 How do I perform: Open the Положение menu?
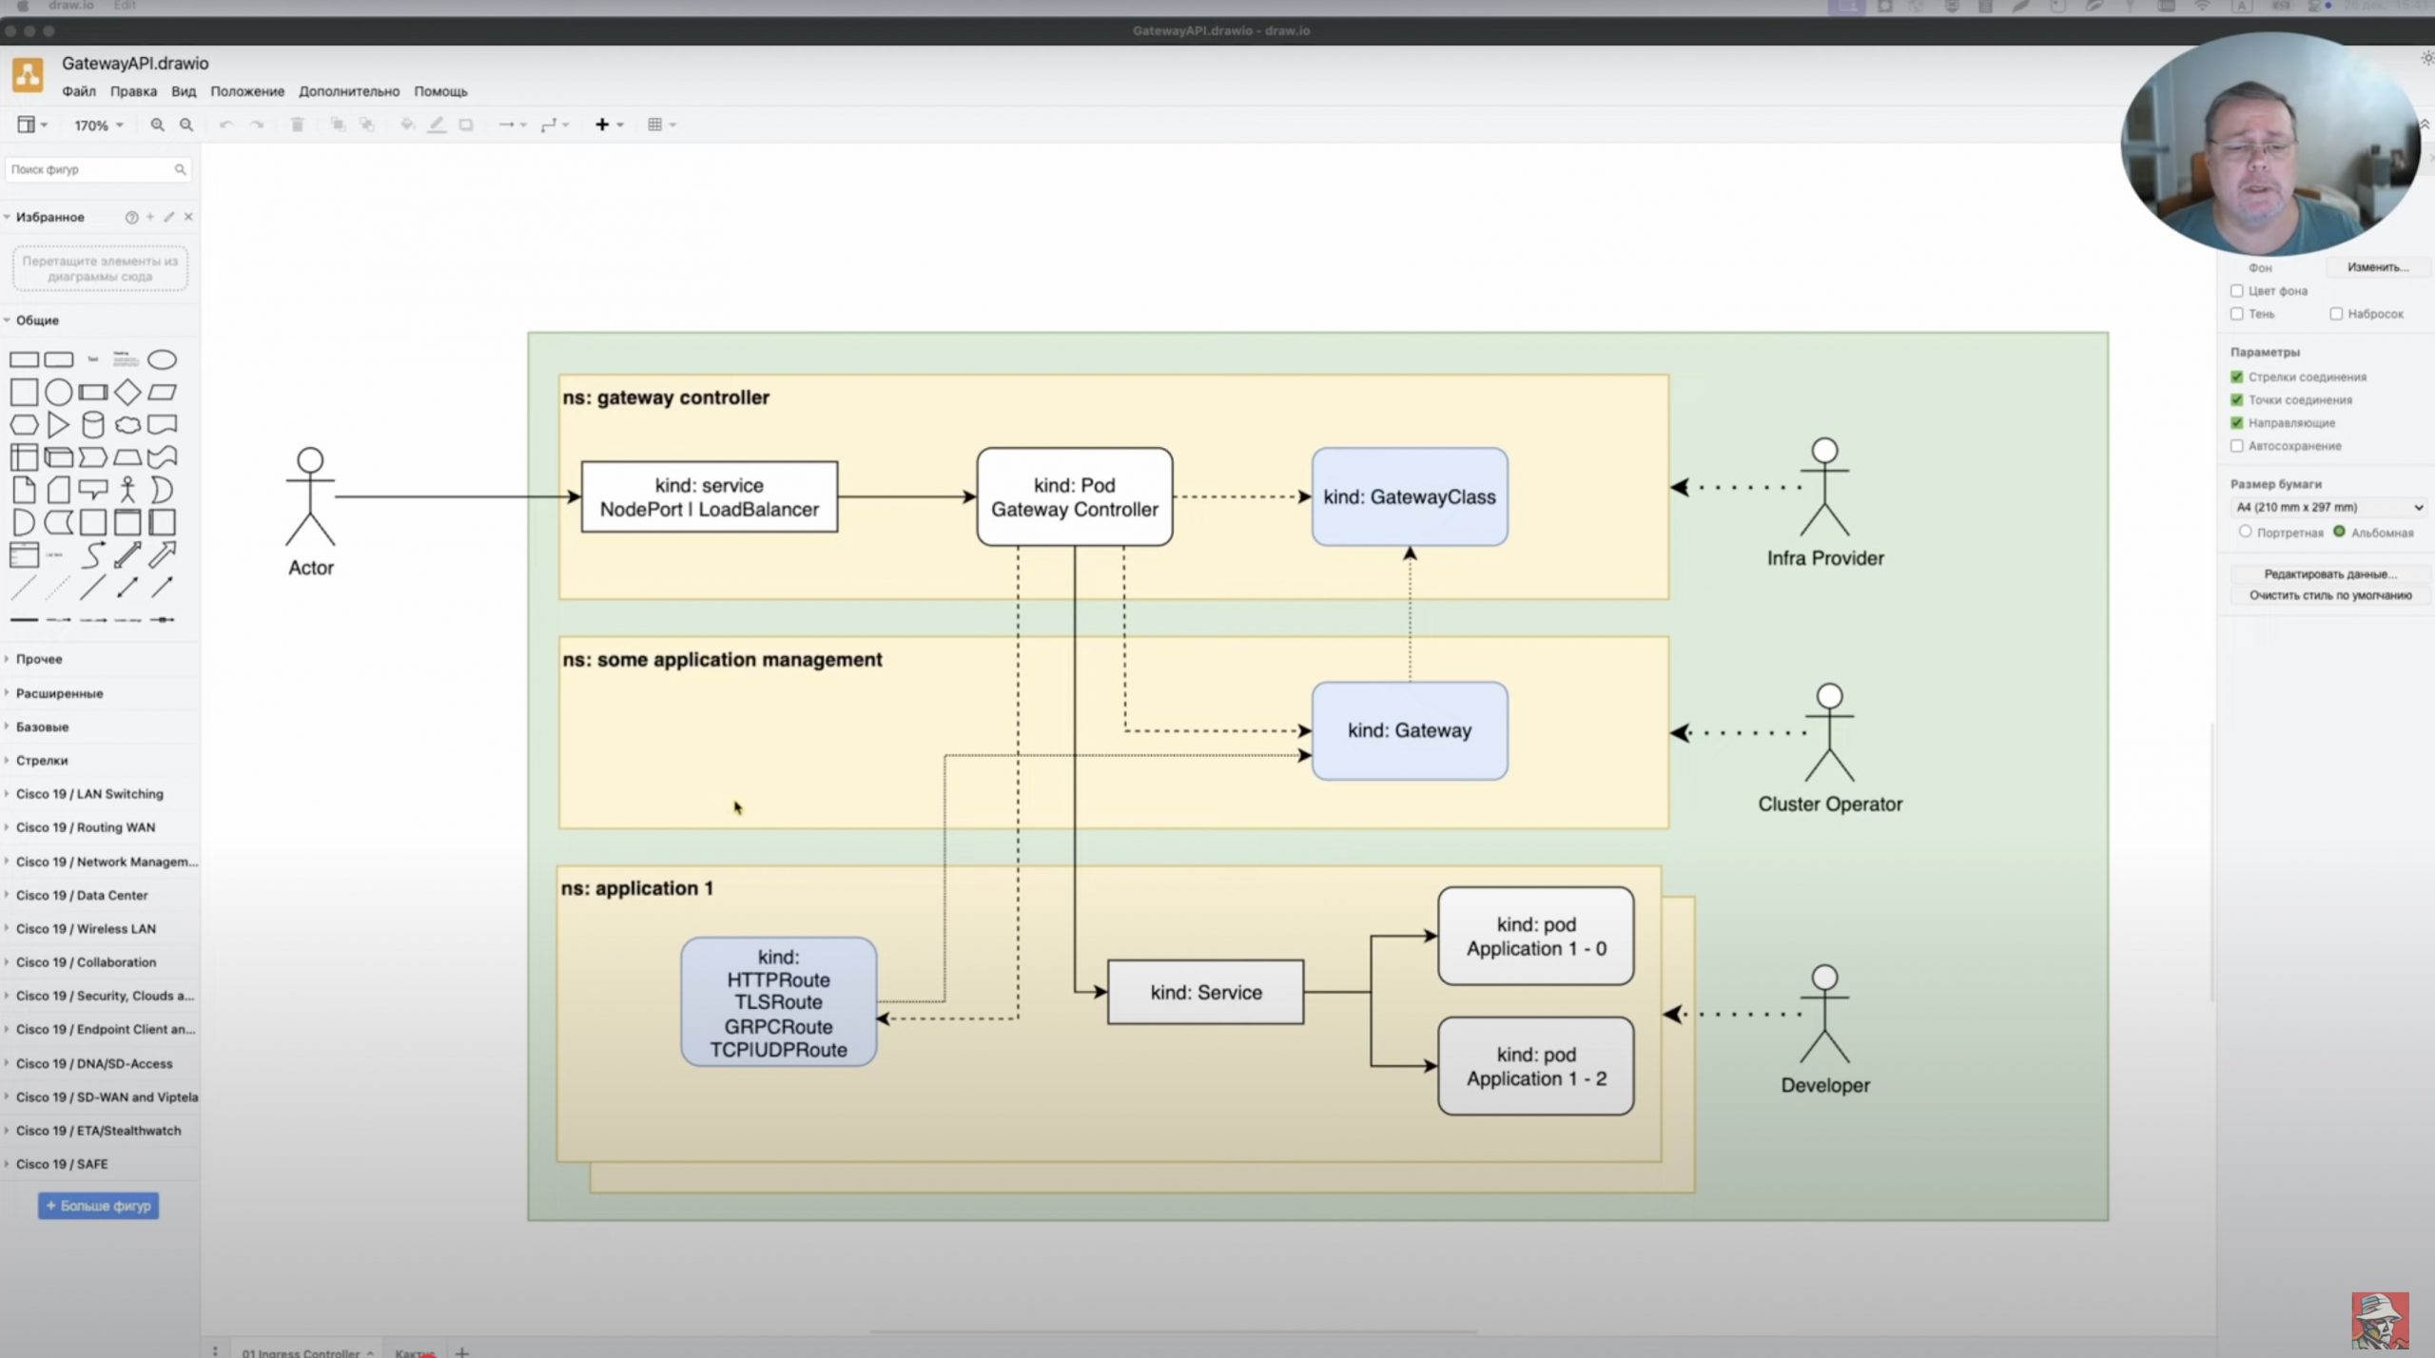coord(247,91)
